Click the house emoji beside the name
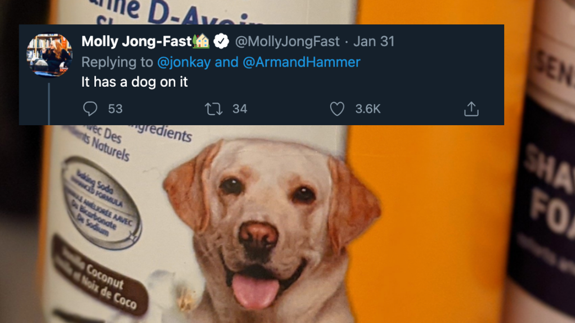The width and height of the screenshot is (575, 323). [x=201, y=42]
